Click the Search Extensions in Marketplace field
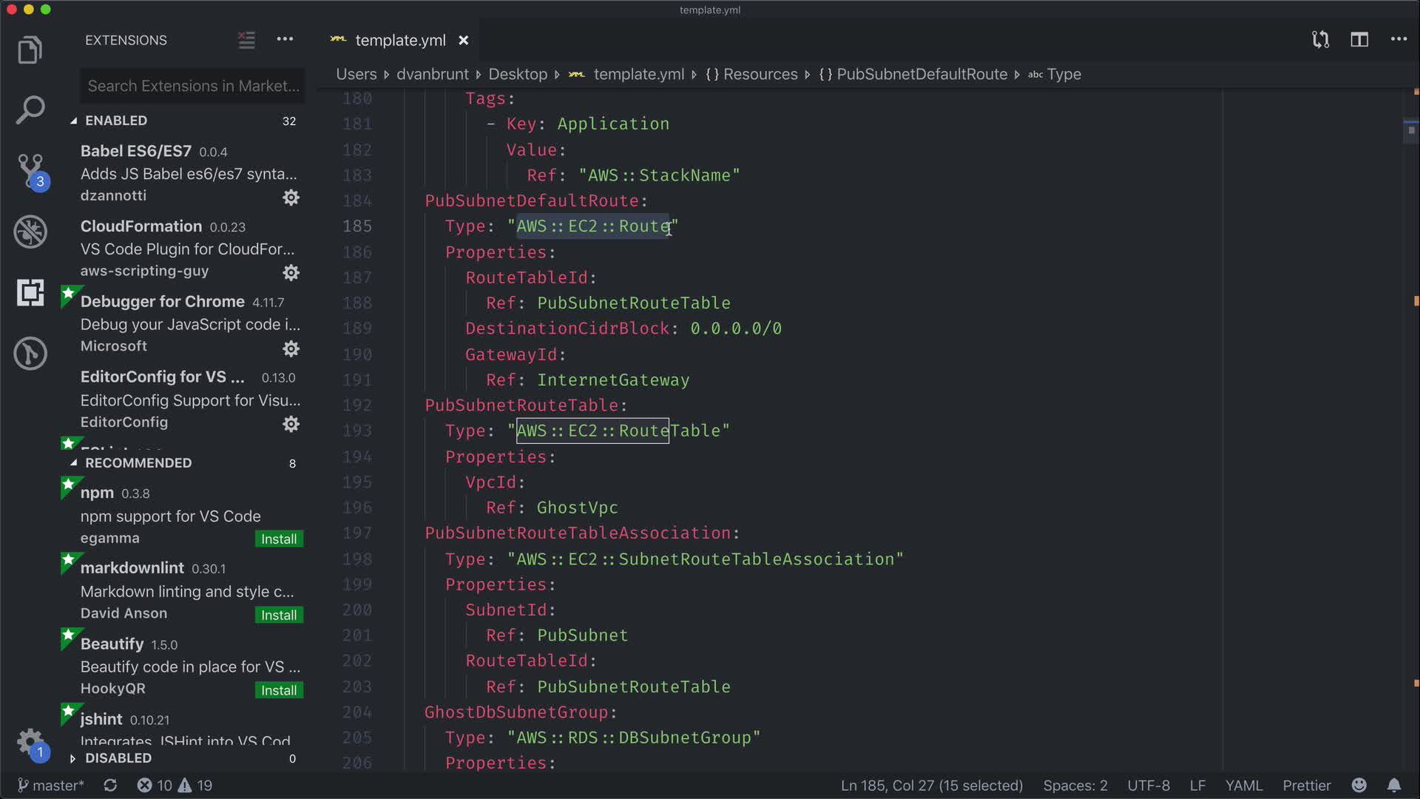The height and width of the screenshot is (799, 1420). (x=192, y=87)
